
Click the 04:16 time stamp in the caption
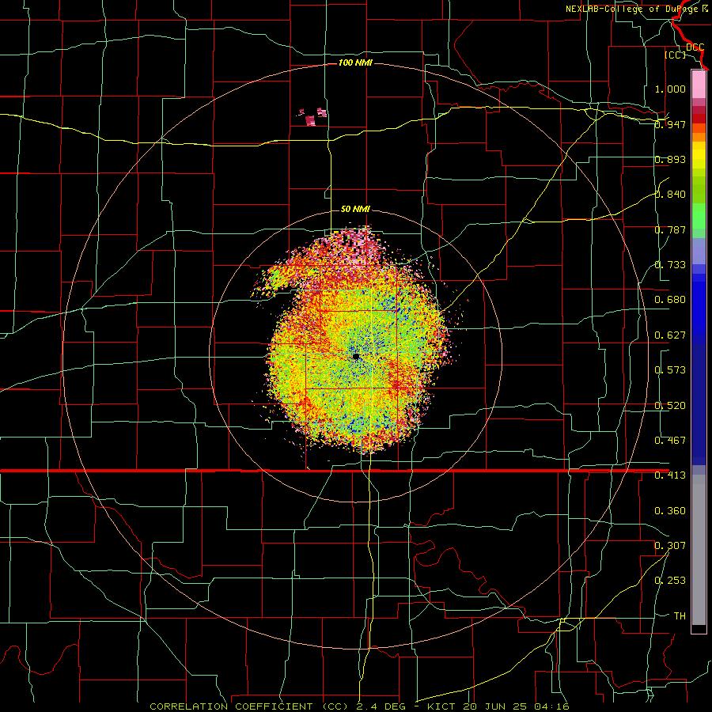(x=551, y=706)
